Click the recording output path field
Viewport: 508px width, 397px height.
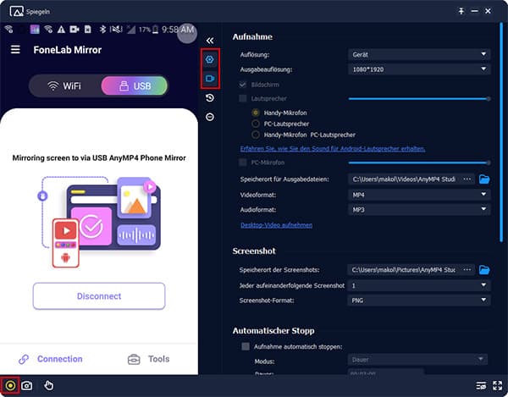pyautogui.click(x=405, y=179)
